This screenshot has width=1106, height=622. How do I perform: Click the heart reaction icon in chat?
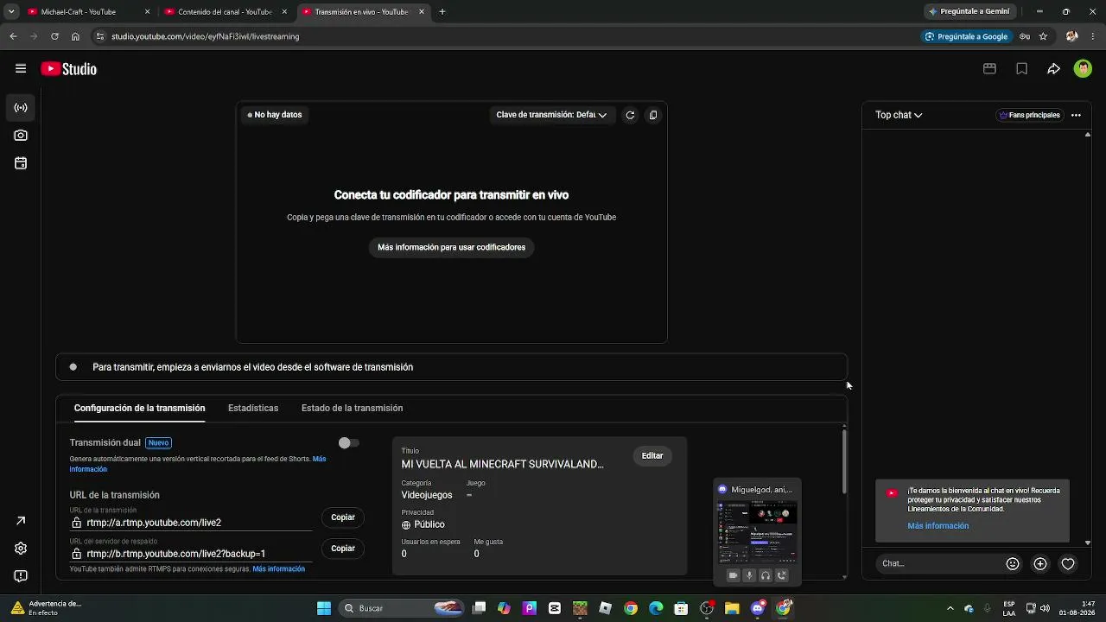coord(1068,564)
